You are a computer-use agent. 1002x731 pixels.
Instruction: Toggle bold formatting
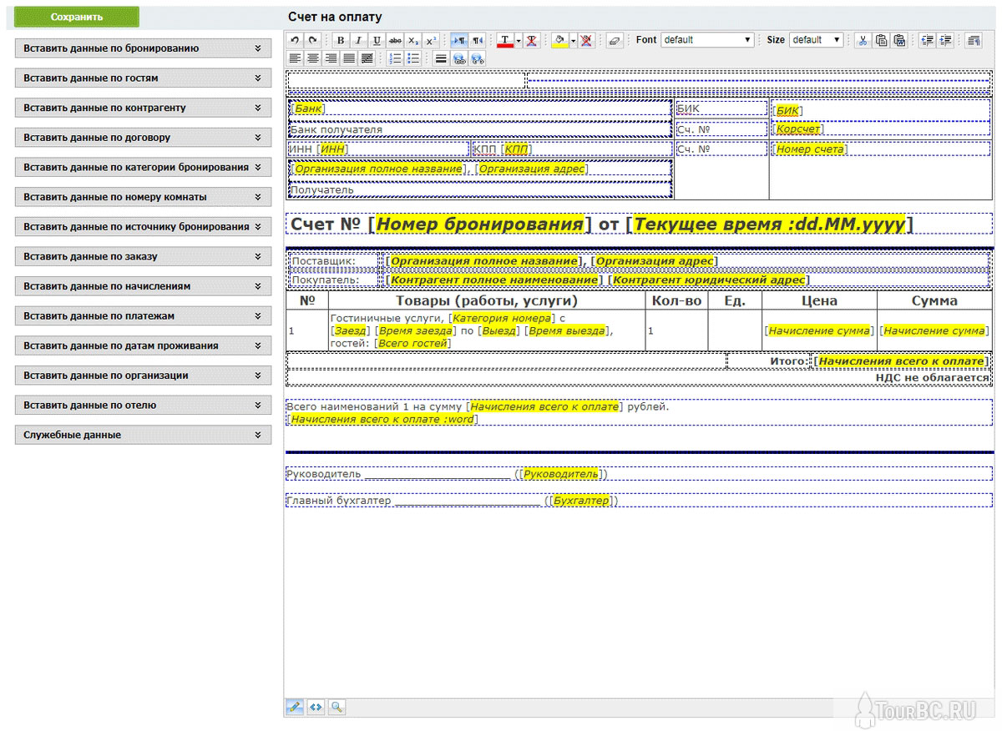pos(341,40)
